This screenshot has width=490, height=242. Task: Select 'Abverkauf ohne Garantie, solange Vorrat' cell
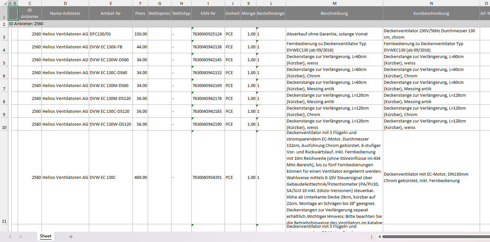pos(334,34)
